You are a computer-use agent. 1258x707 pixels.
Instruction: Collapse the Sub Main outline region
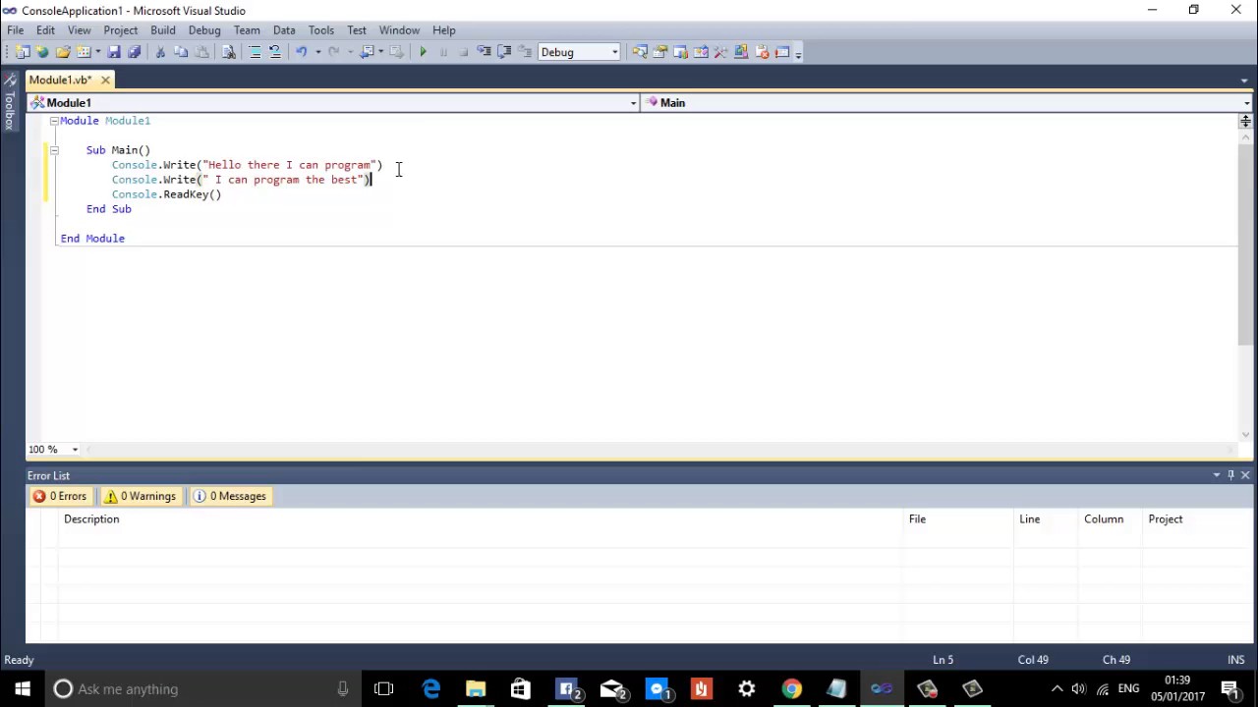pyautogui.click(x=54, y=150)
